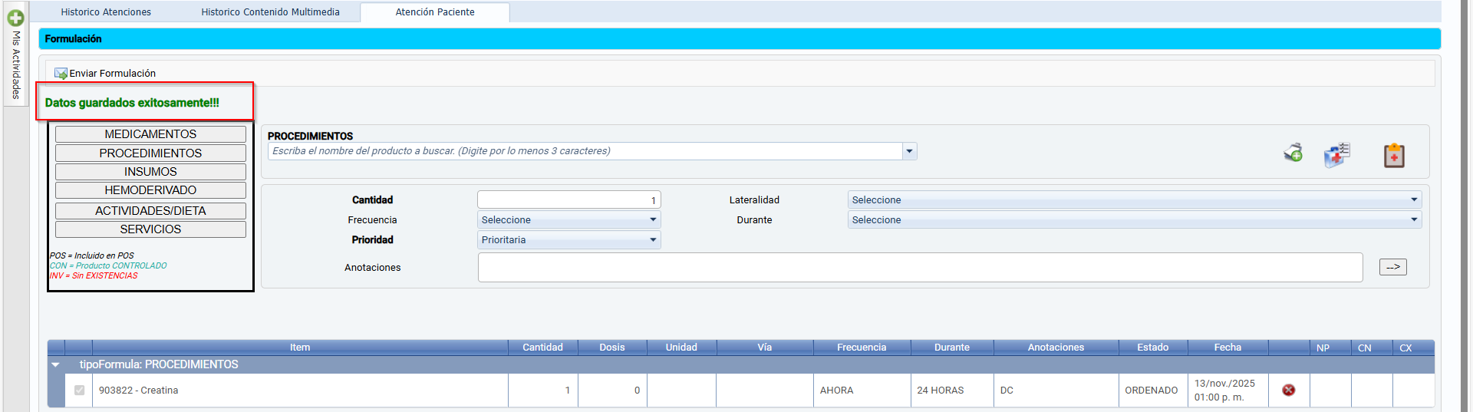This screenshot has width=1473, height=412.
Task: Delete Creatina row with the red X icon
Action: pos(1289,390)
